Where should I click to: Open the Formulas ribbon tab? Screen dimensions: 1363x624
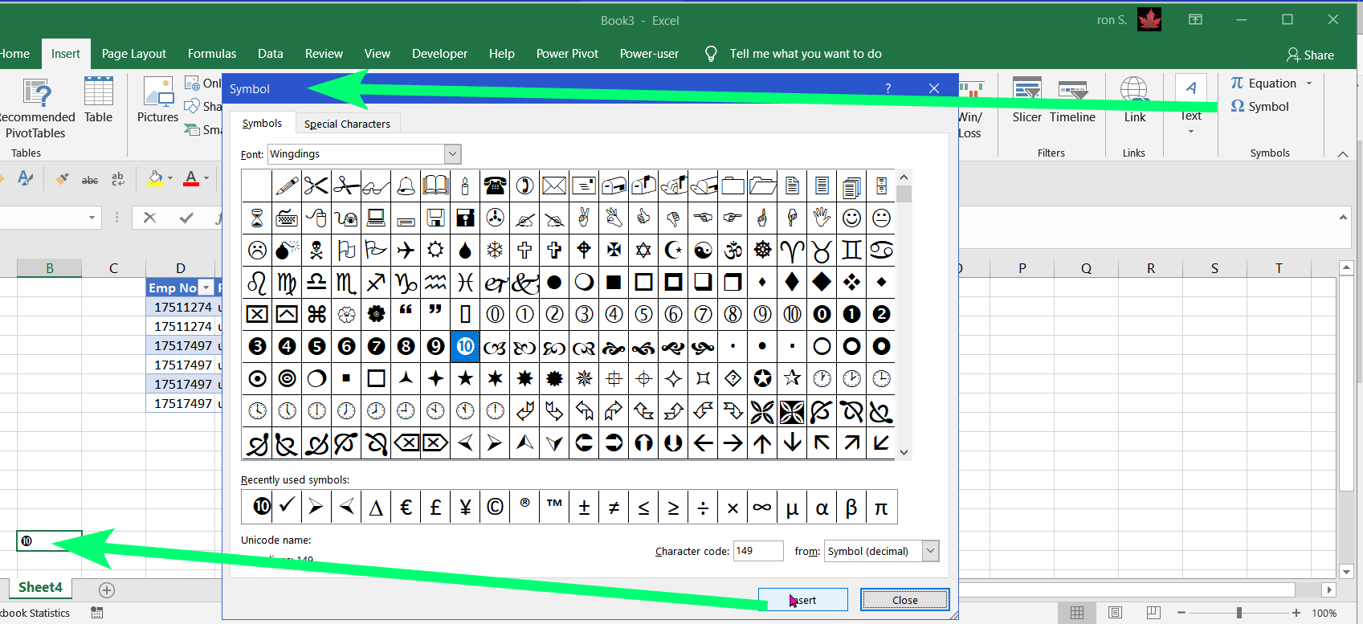click(212, 54)
